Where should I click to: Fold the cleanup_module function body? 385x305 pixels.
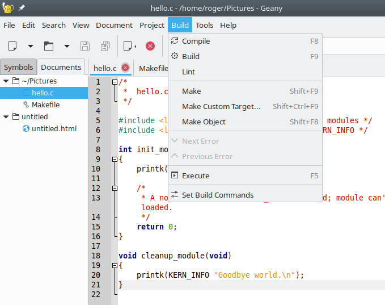[x=115, y=265]
